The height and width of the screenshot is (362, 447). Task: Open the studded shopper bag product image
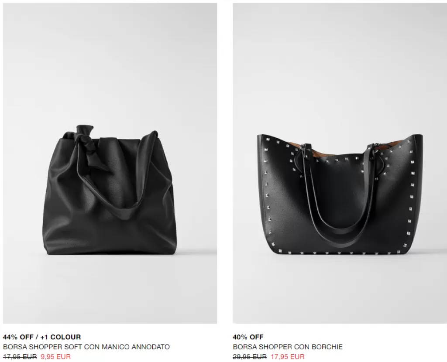pos(340,163)
